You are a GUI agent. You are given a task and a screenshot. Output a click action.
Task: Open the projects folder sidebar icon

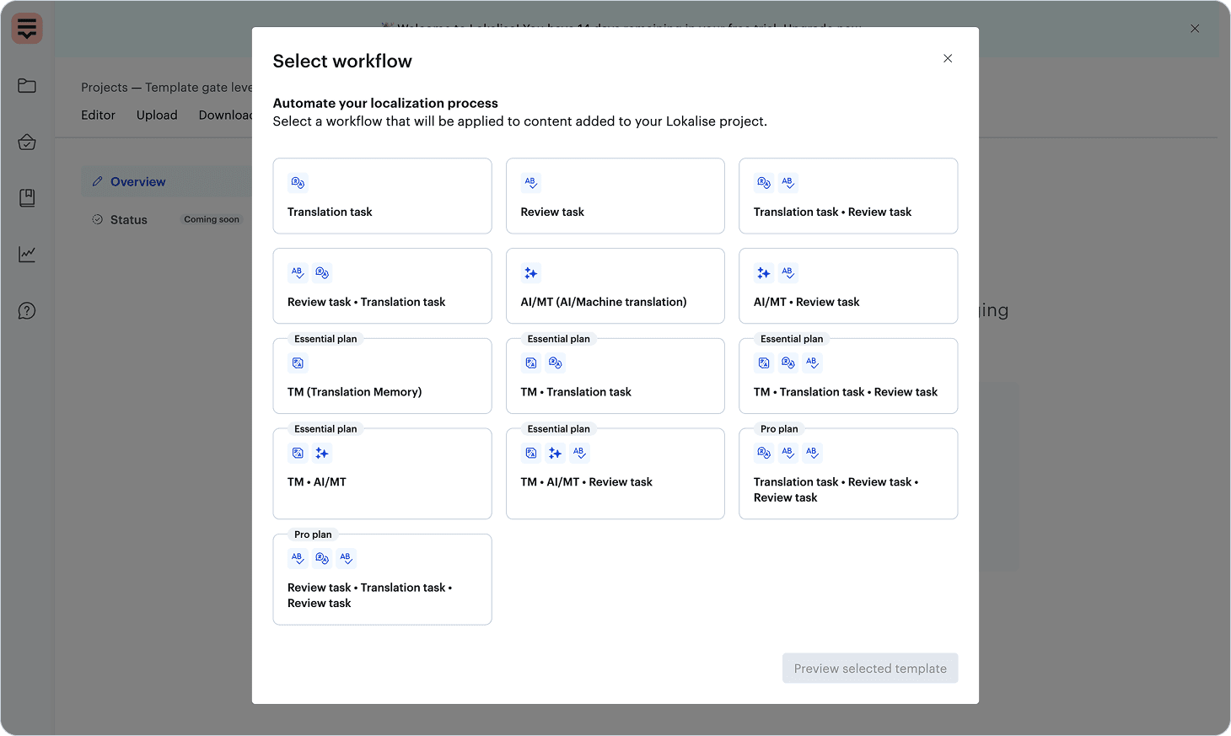[x=27, y=85]
